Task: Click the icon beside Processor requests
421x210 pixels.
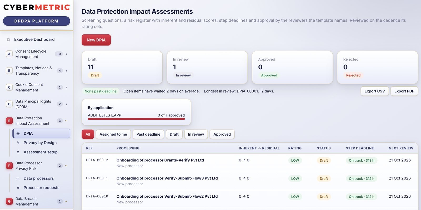Action: click(x=18, y=188)
